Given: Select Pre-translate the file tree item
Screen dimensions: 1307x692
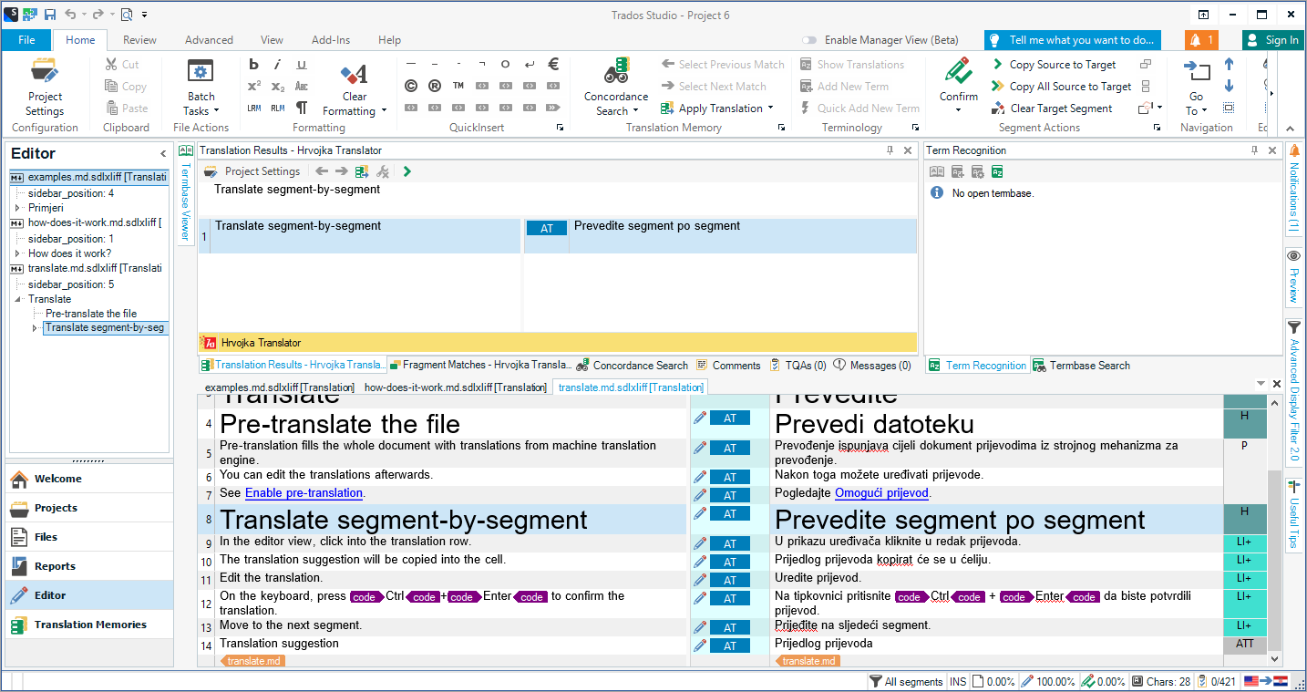Looking at the screenshot, I should point(91,314).
